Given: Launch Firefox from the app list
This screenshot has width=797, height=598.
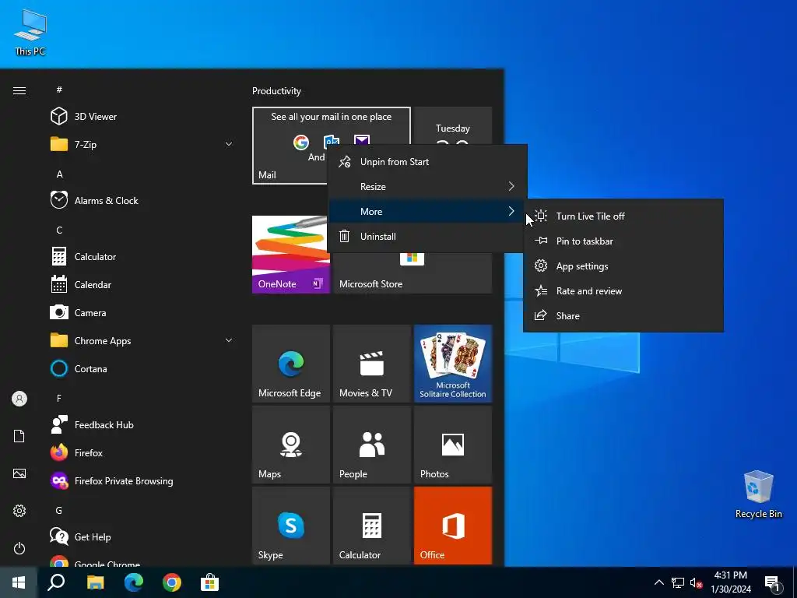Looking at the screenshot, I should tap(142, 452).
